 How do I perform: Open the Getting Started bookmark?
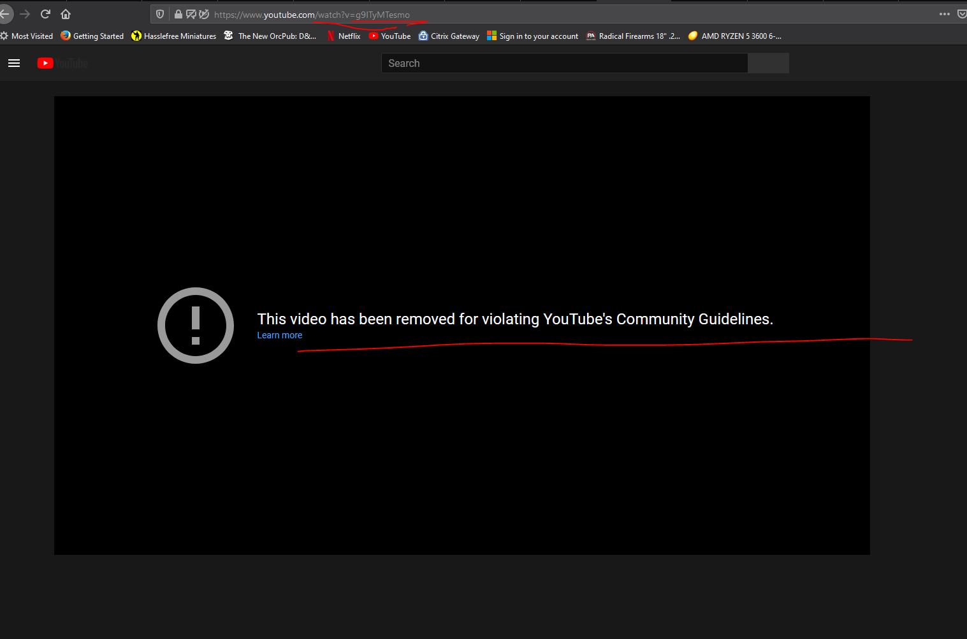(x=92, y=36)
